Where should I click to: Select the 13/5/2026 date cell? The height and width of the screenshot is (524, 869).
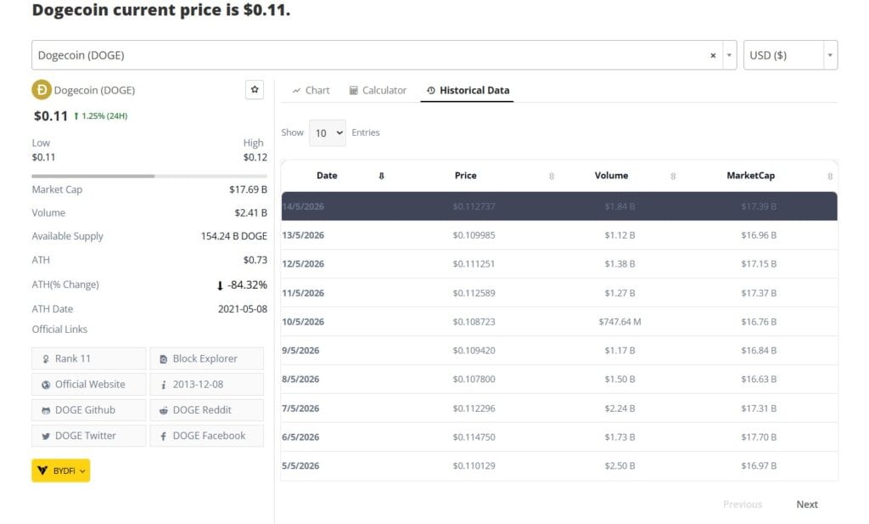[303, 235]
